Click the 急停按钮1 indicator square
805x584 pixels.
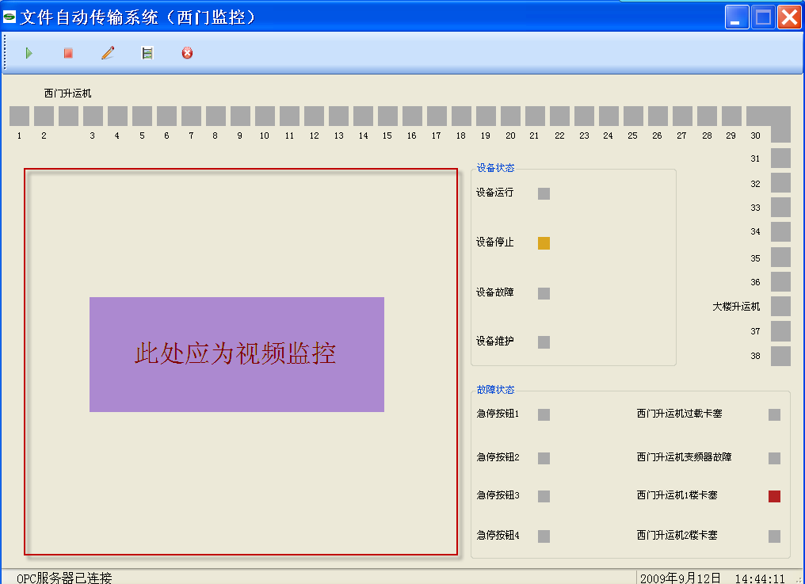pos(544,414)
